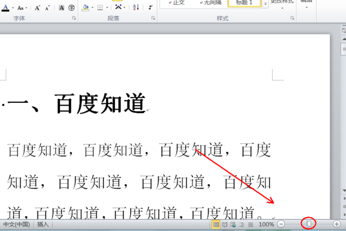Click the select browse object circle
The image size is (346, 231).
pos(344,207)
